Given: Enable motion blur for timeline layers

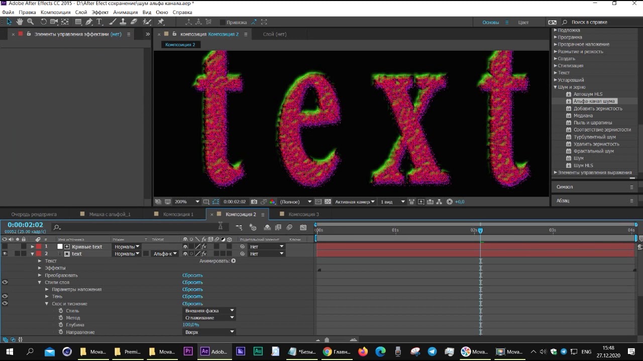Looking at the screenshot, I should (289, 227).
